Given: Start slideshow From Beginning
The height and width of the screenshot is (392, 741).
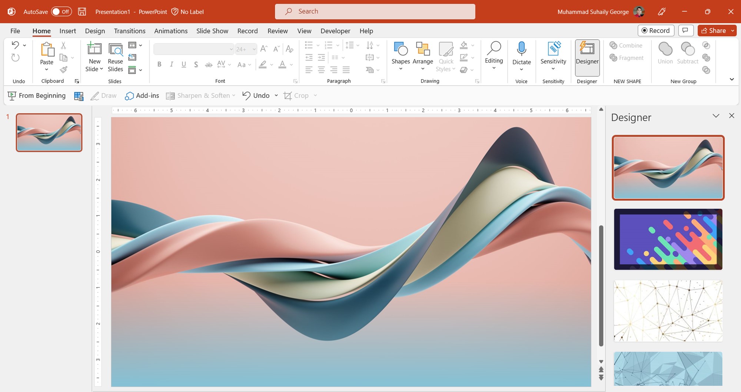Looking at the screenshot, I should pyautogui.click(x=36, y=95).
